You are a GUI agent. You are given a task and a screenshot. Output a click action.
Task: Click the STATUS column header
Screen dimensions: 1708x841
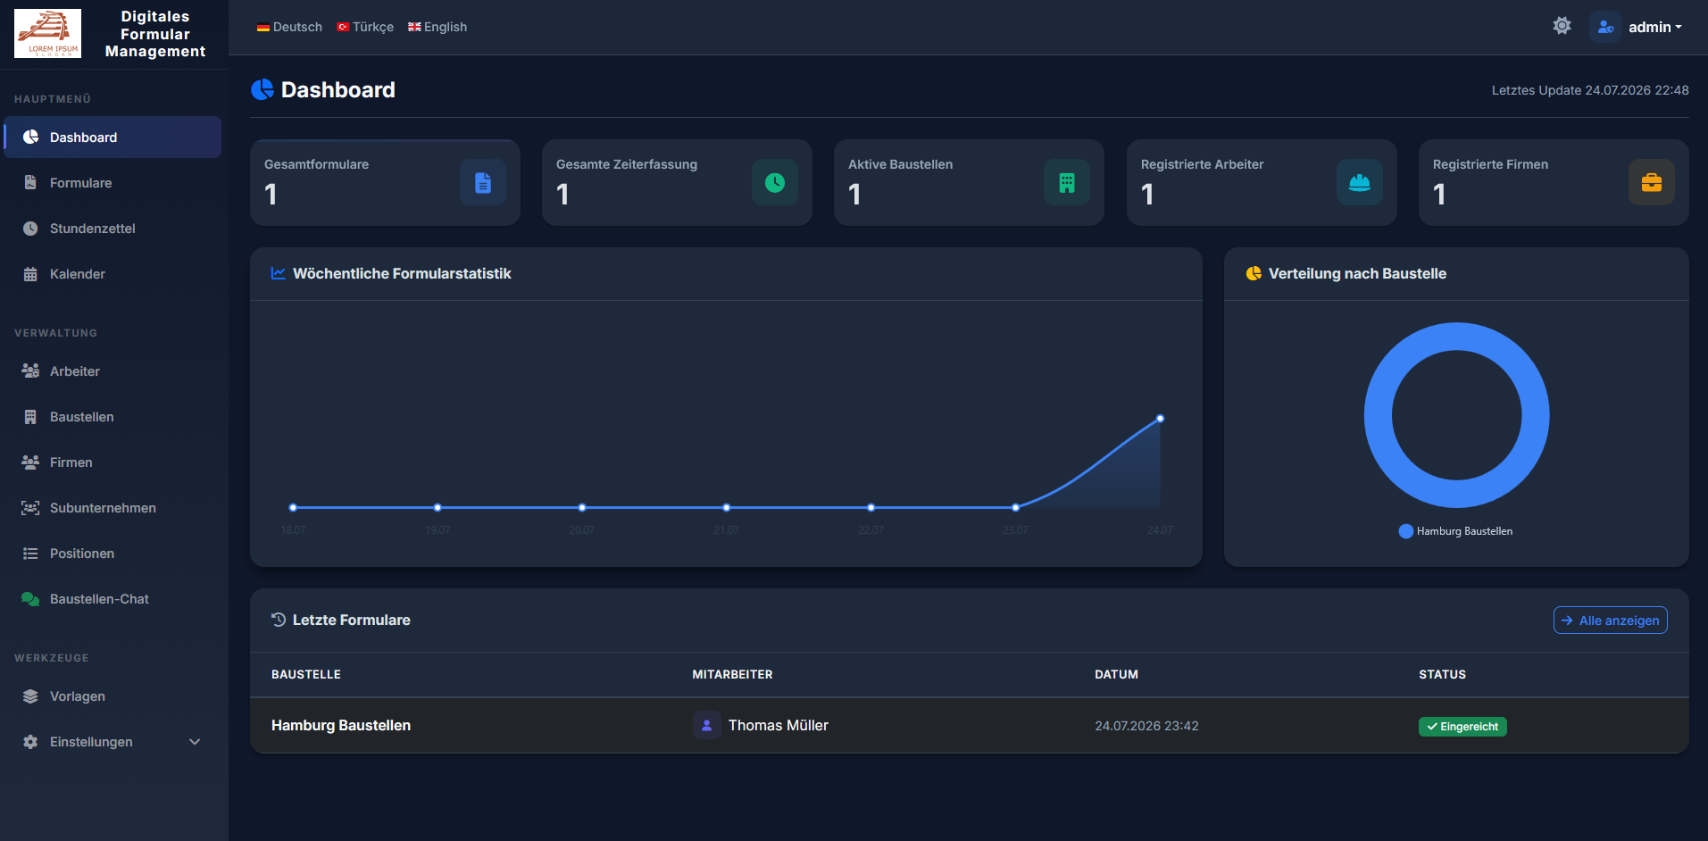[x=1442, y=674]
